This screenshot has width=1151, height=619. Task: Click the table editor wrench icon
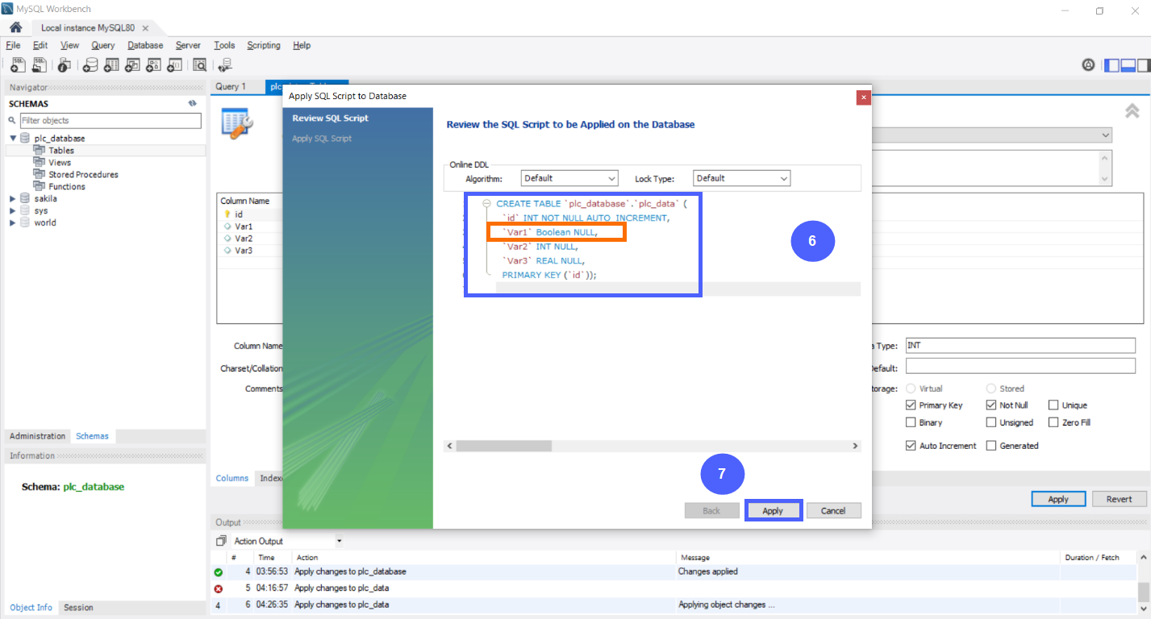click(238, 123)
